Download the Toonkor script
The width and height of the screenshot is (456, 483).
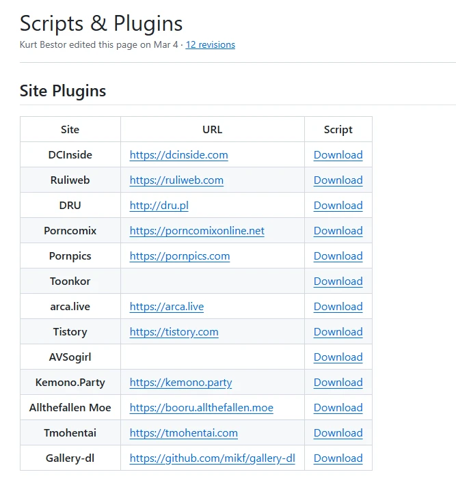point(338,281)
